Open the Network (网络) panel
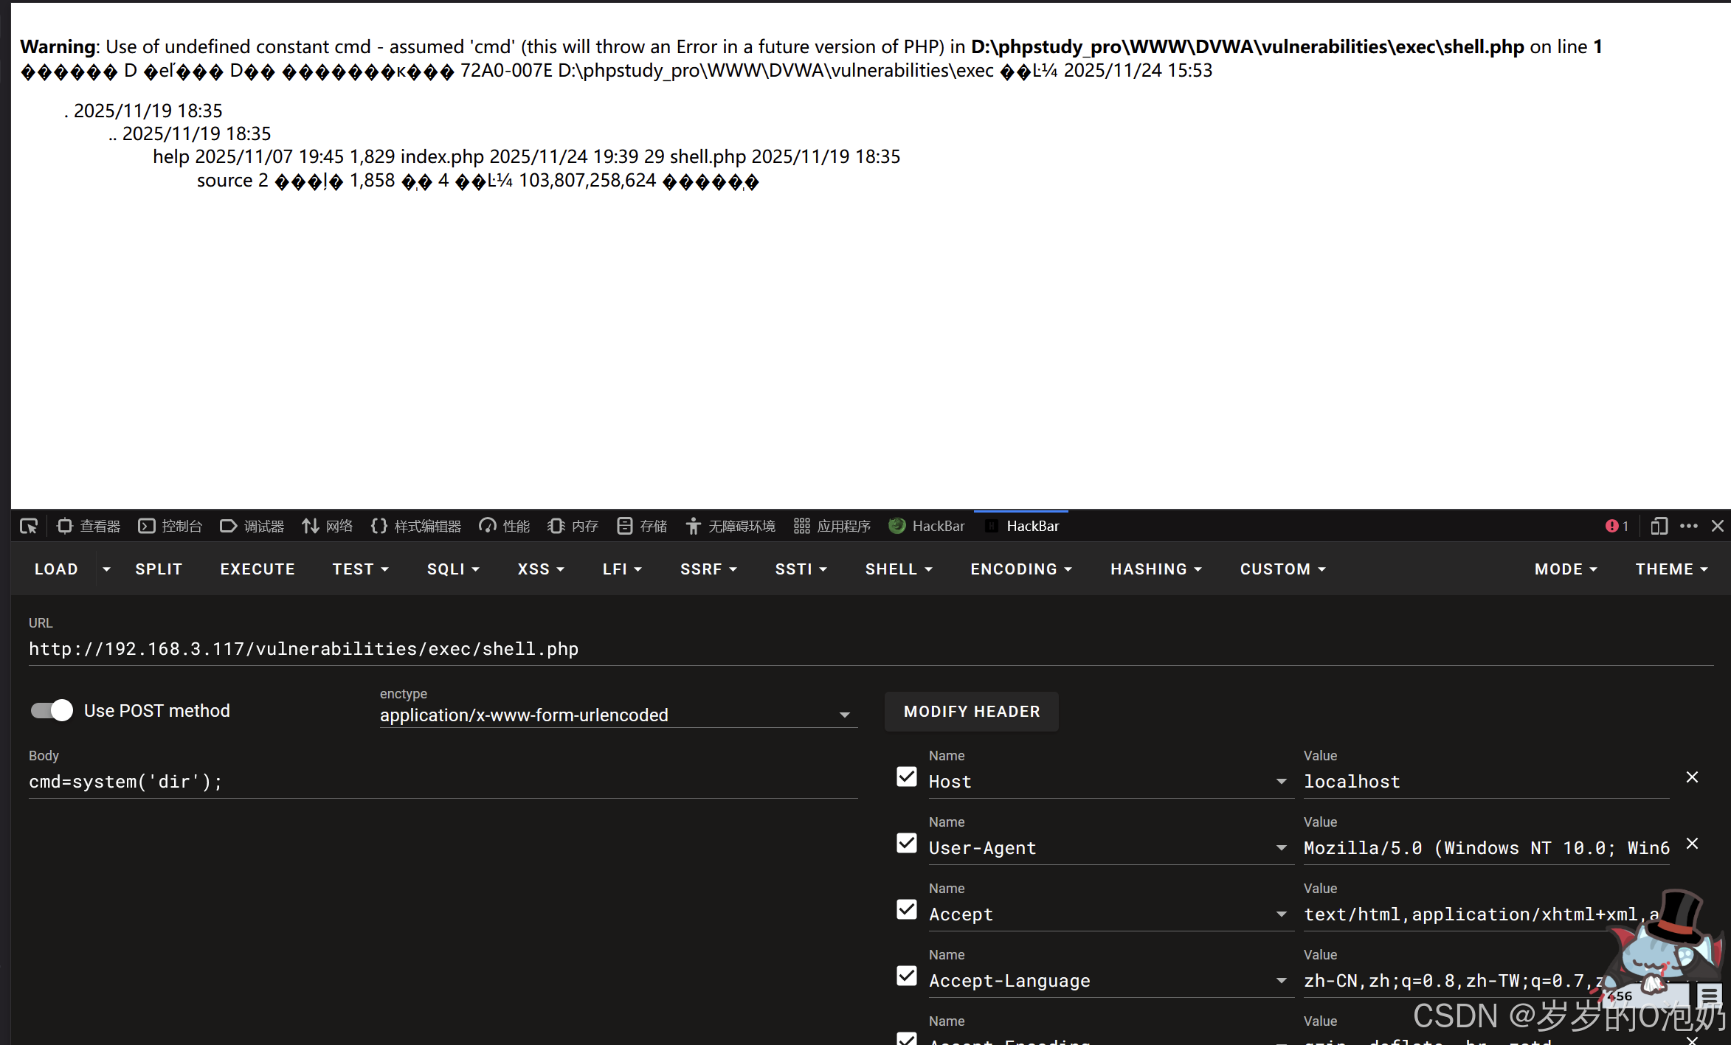This screenshot has height=1045, width=1731. point(327,526)
